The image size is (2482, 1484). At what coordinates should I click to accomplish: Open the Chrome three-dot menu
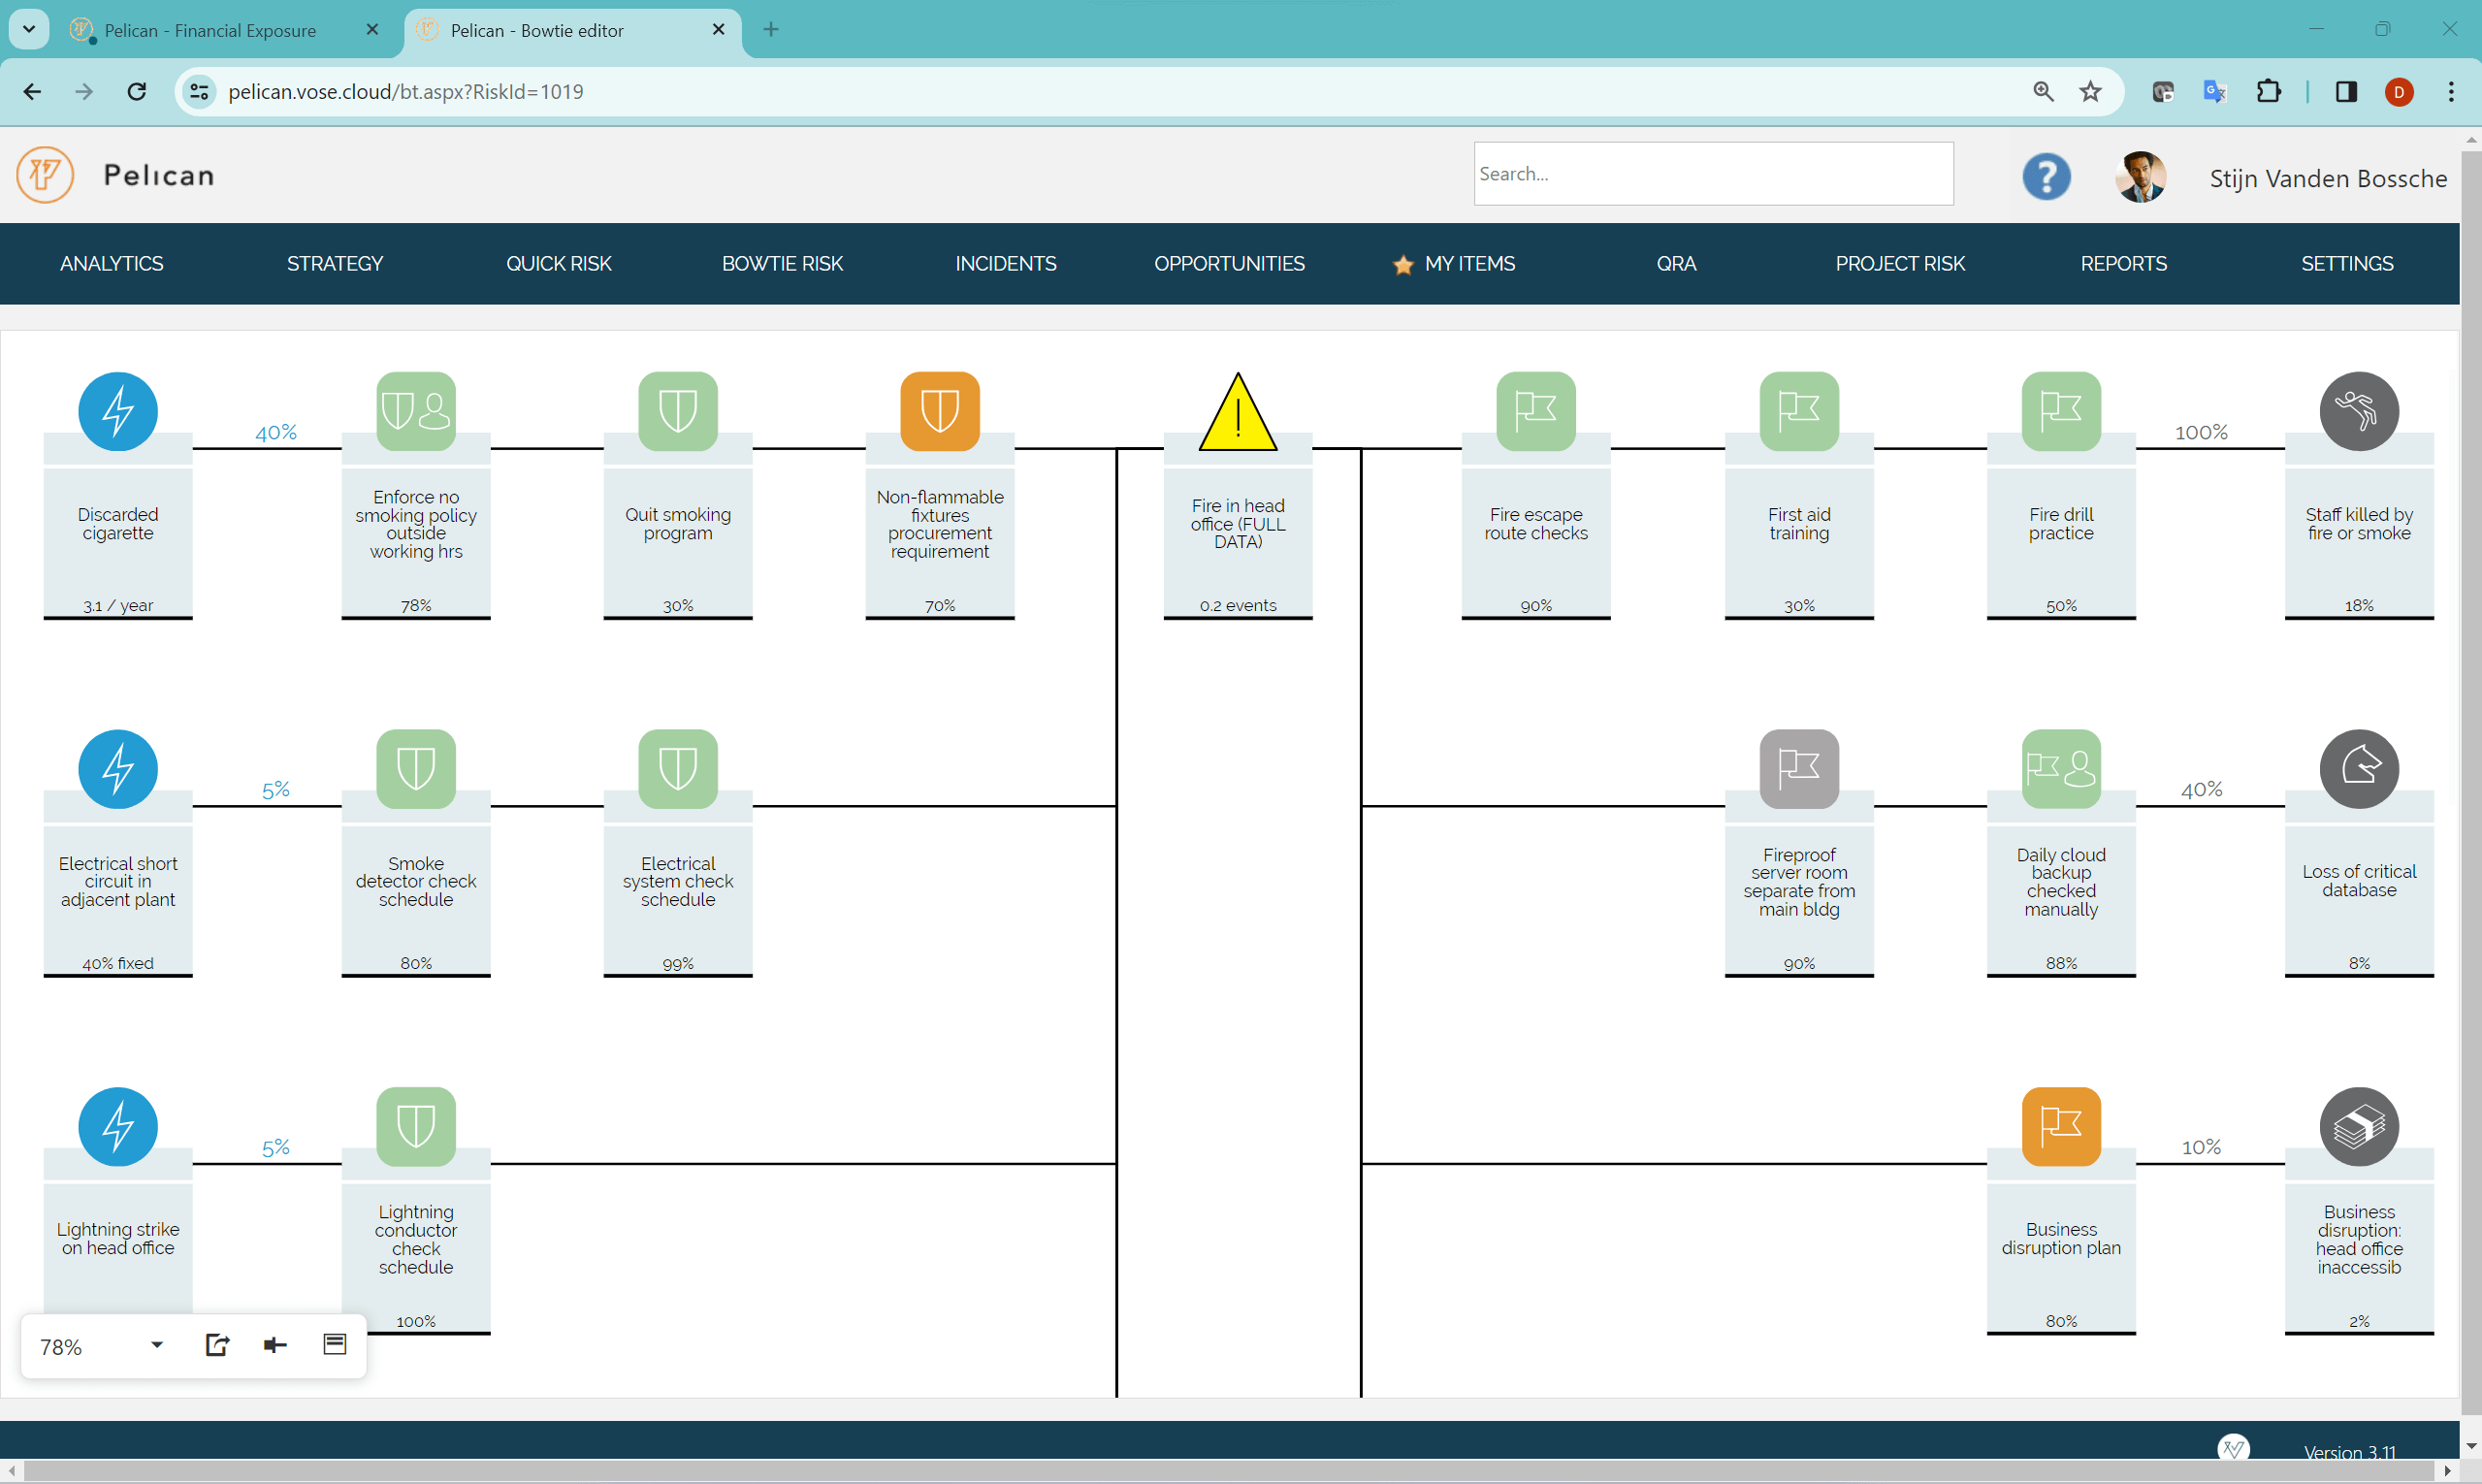click(x=2452, y=91)
